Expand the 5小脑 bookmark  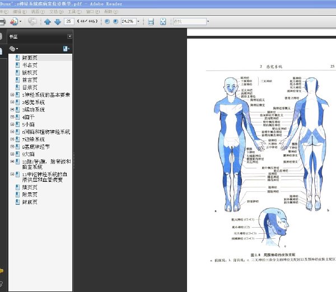pos(12,124)
